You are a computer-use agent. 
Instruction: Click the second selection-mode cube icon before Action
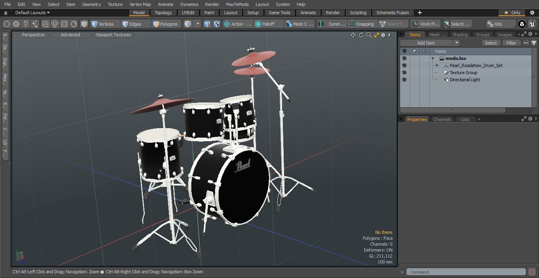pyautogui.click(x=217, y=24)
